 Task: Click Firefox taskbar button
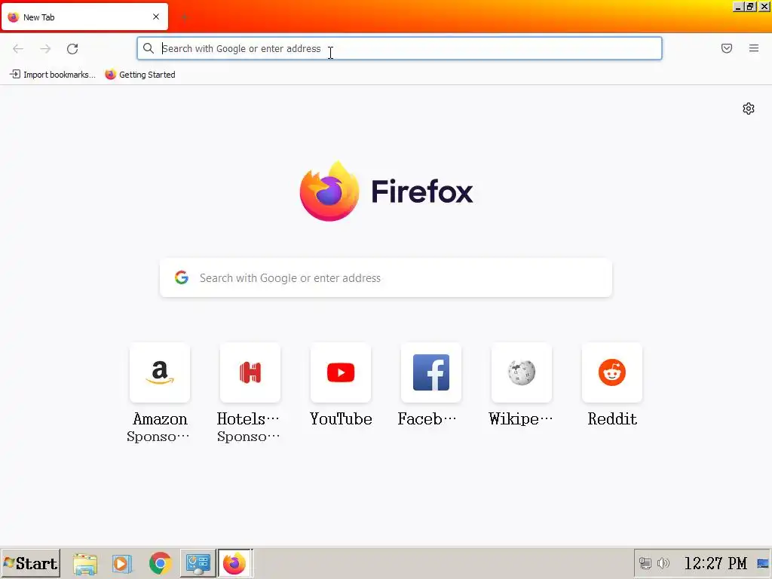[x=235, y=563]
